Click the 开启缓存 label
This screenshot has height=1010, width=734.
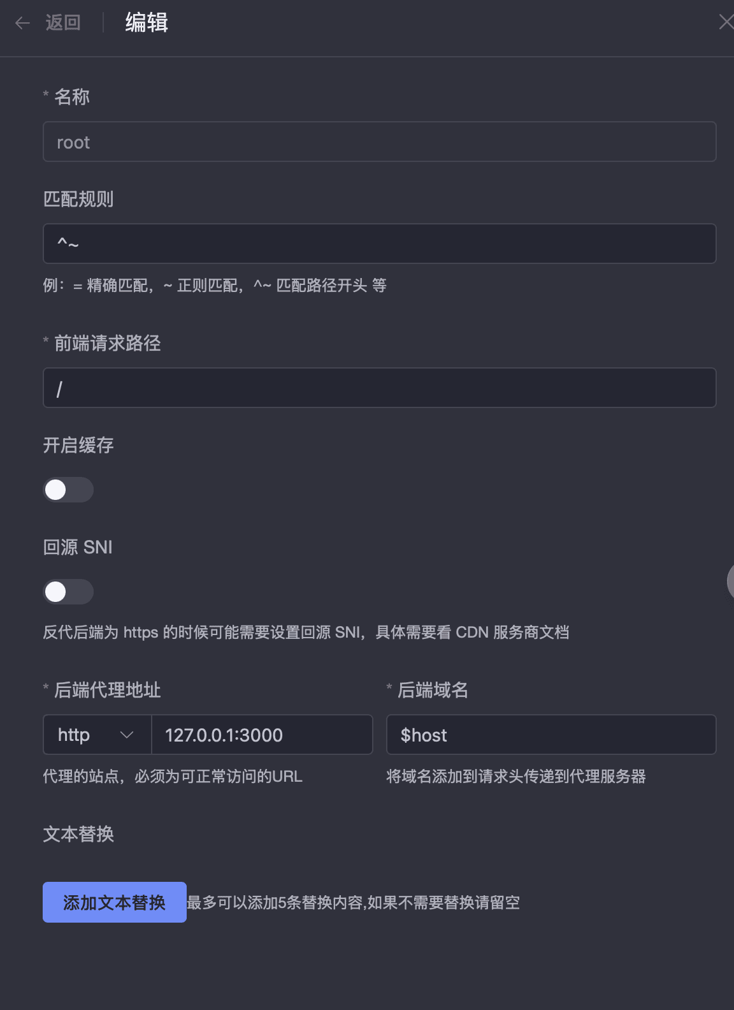78,445
